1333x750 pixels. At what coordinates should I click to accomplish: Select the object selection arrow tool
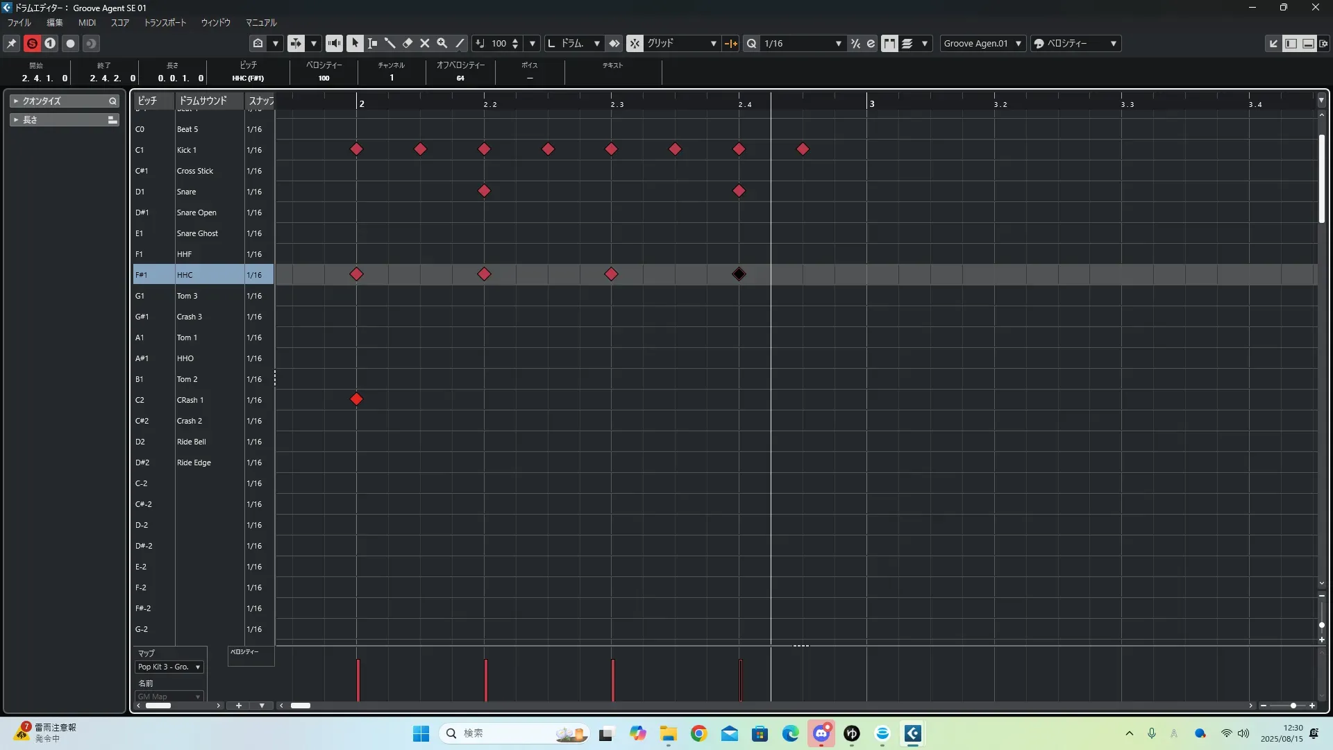click(355, 43)
